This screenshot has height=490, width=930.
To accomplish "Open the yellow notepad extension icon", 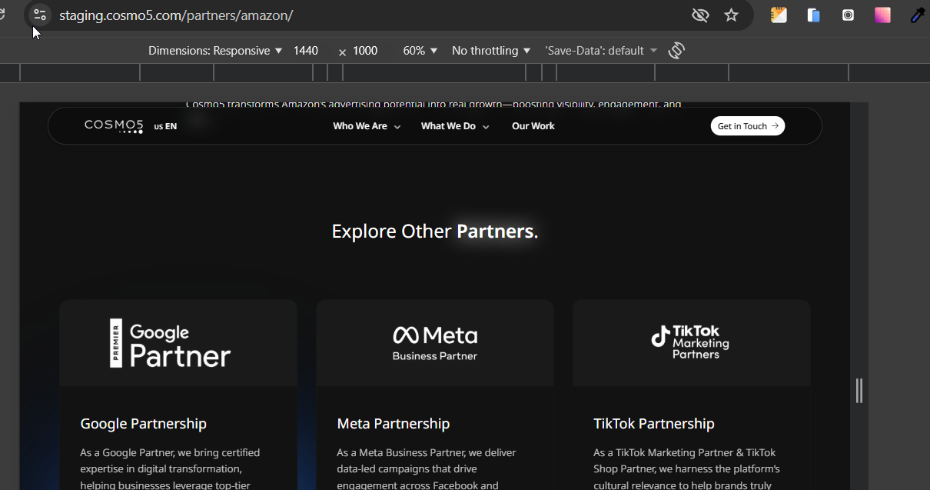I will (779, 15).
